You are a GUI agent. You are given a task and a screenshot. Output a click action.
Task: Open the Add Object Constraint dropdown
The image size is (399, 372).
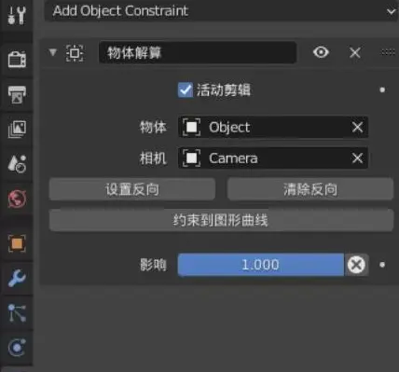pos(221,11)
